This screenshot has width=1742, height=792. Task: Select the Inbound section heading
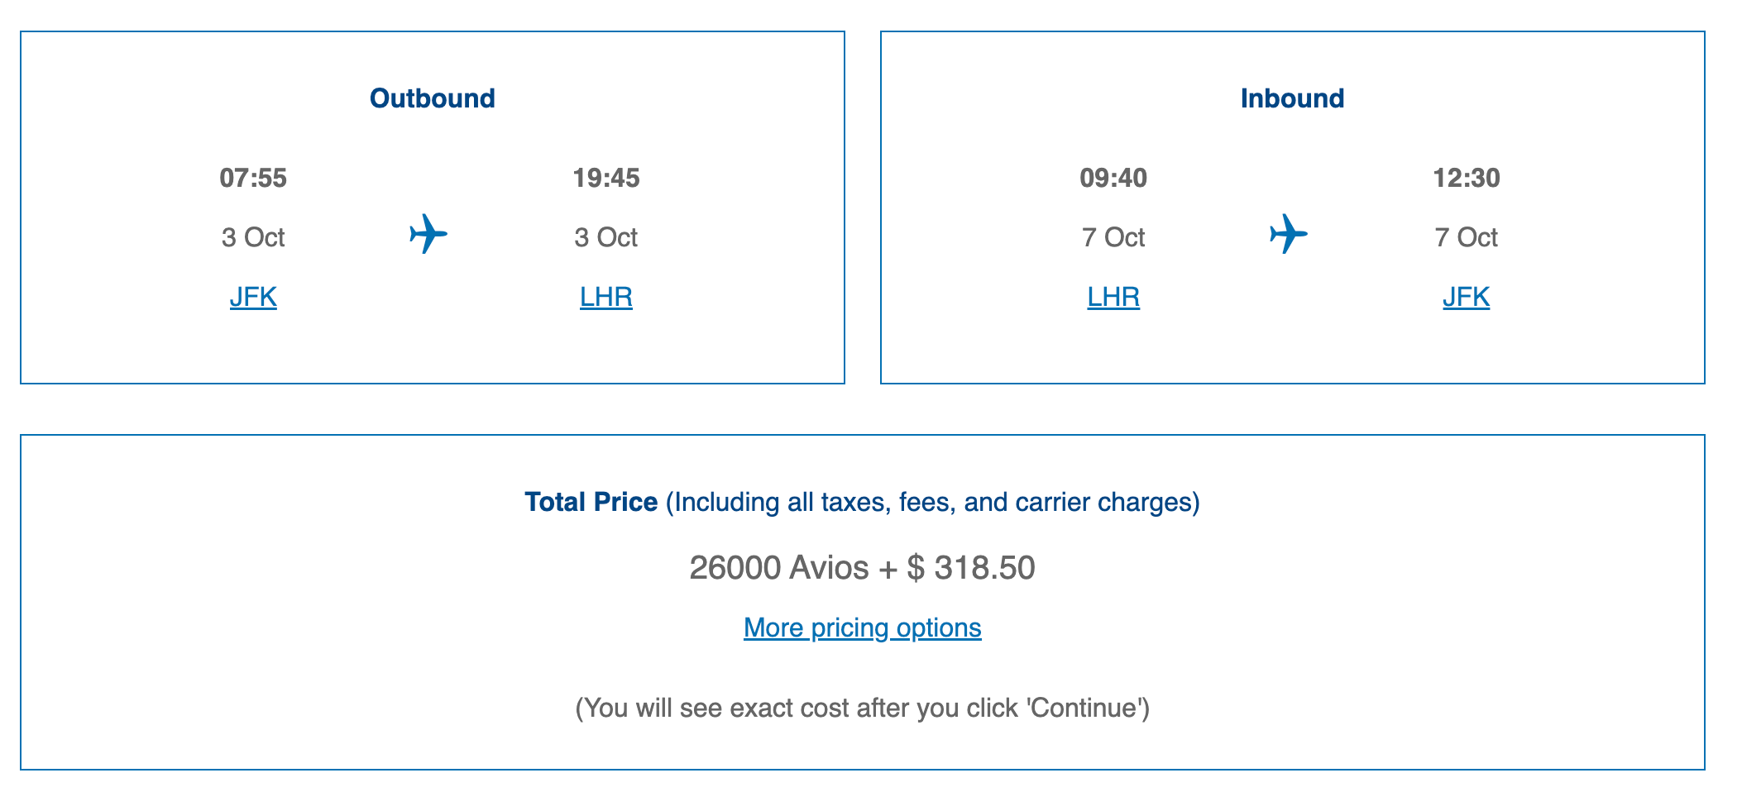(1293, 98)
